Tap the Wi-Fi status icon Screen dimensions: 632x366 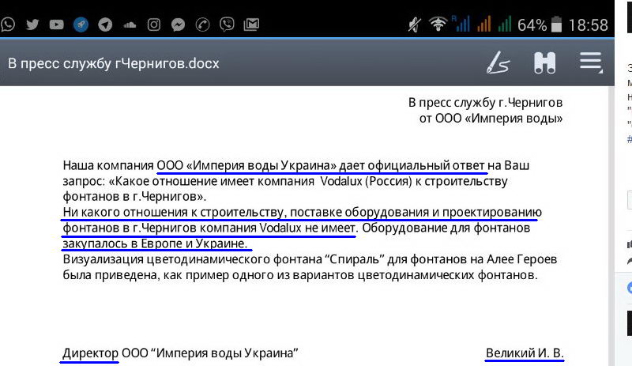(x=438, y=25)
